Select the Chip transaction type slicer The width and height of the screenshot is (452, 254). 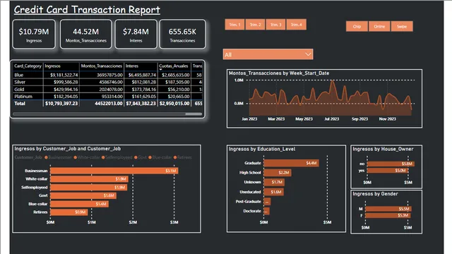tap(357, 26)
